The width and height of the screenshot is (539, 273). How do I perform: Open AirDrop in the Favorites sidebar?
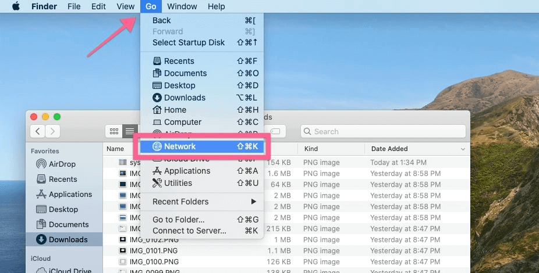pyautogui.click(x=62, y=164)
